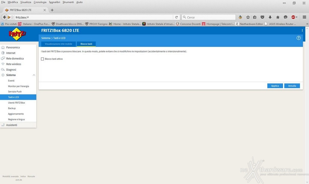
Task: Open Servizio Push
Action: (x=15, y=91)
